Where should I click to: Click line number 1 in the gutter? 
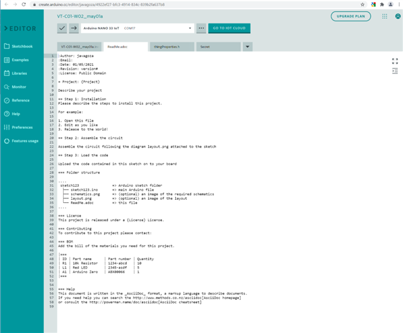tap(53, 56)
